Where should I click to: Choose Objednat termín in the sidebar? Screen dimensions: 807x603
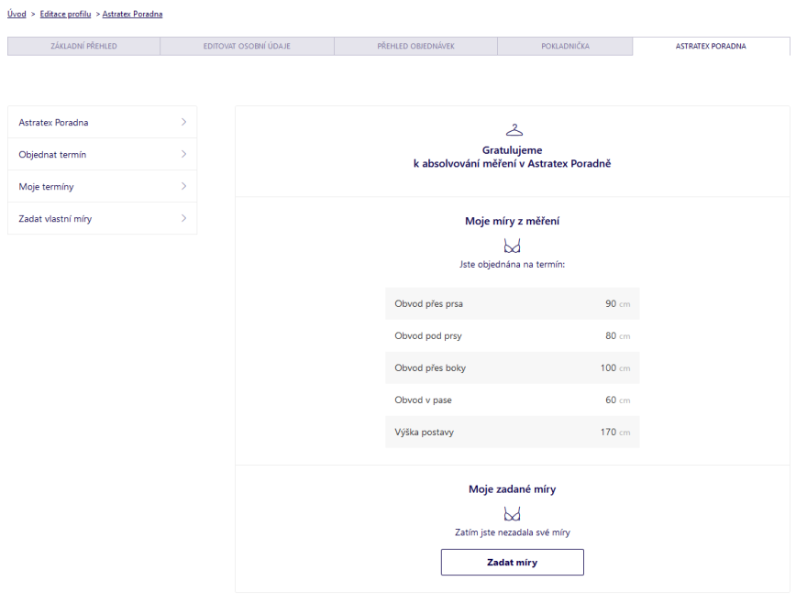click(103, 154)
